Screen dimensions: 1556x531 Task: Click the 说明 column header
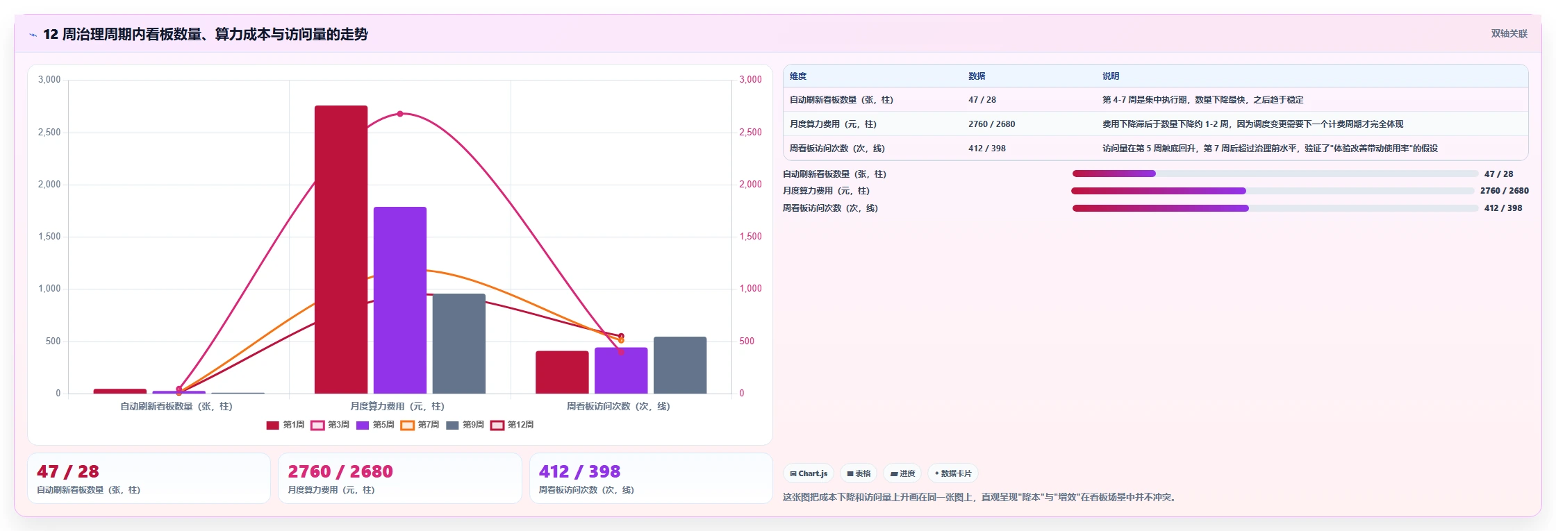coord(1111,76)
